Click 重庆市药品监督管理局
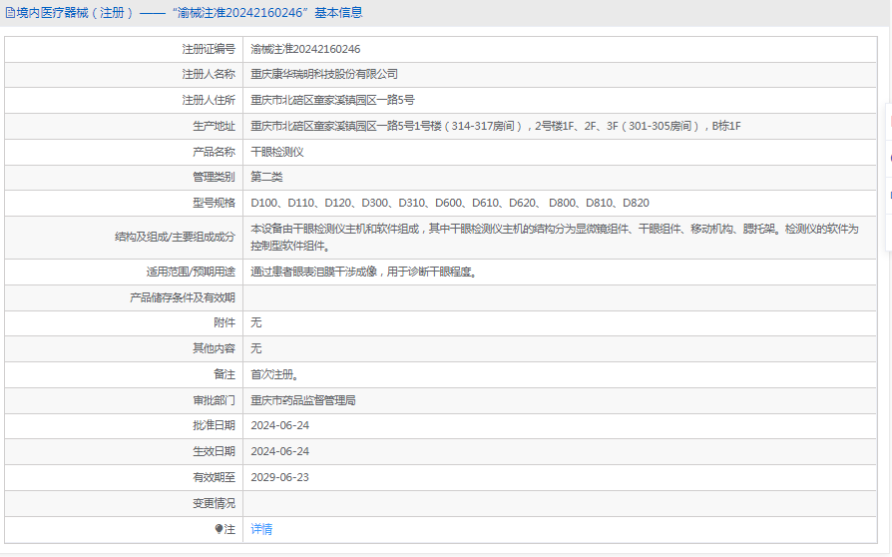Image resolution: width=892 pixels, height=557 pixels. (303, 400)
